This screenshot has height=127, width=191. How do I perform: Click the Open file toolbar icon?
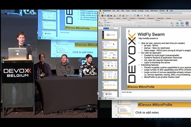pyautogui.click(x=105, y=16)
